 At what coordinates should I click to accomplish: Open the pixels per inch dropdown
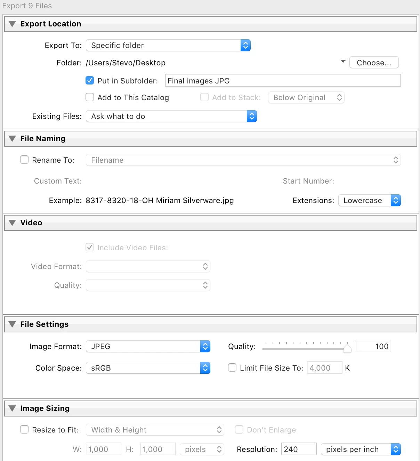[x=361, y=449]
